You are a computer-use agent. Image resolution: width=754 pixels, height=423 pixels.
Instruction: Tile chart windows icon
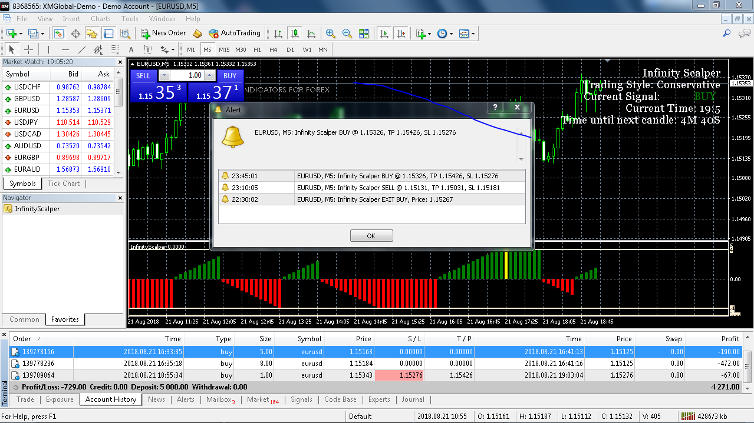coord(364,34)
